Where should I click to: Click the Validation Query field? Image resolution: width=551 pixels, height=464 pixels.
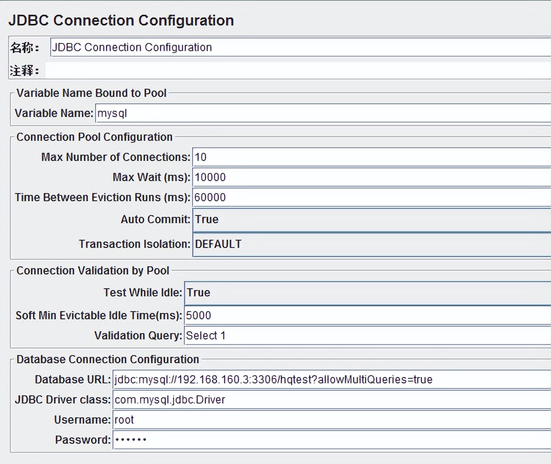pyautogui.click(x=367, y=335)
